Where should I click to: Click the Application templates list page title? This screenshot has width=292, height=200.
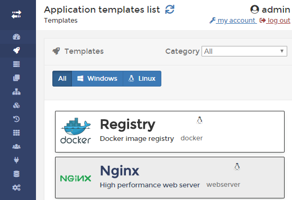pyautogui.click(x=102, y=9)
